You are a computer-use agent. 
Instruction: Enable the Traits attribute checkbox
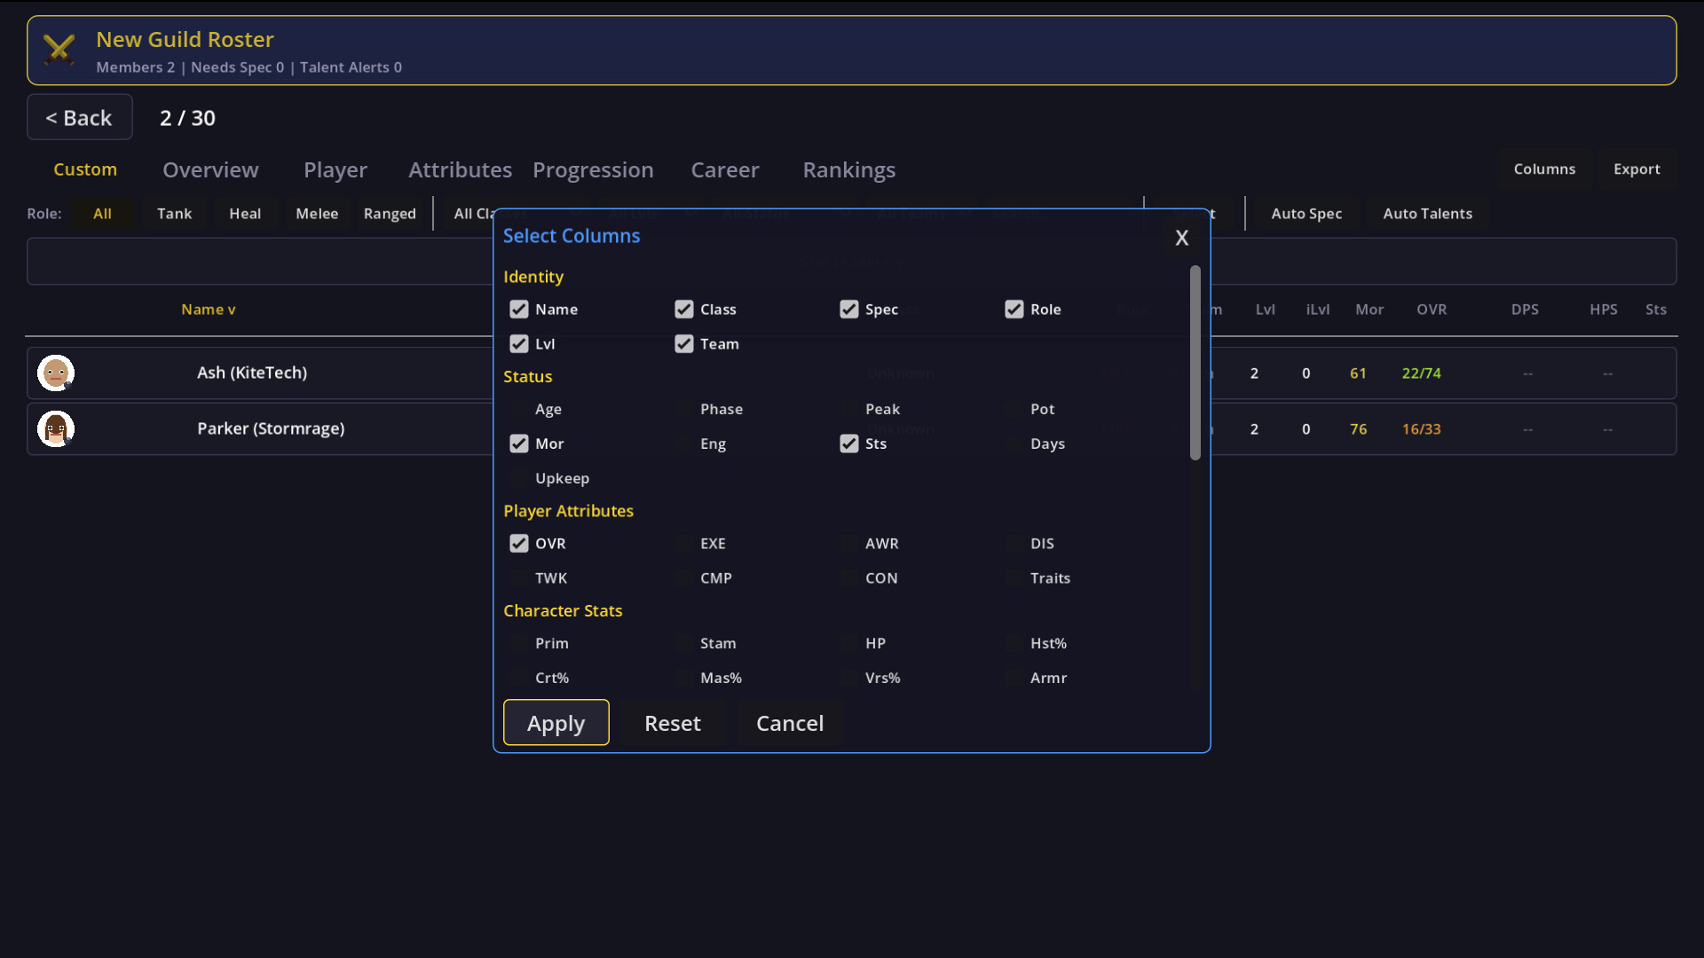point(1014,577)
